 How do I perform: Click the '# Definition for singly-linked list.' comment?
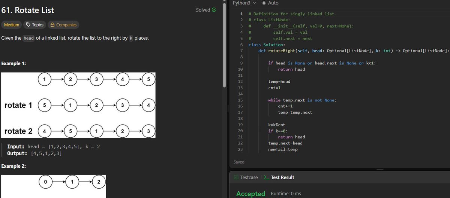(x=292, y=14)
